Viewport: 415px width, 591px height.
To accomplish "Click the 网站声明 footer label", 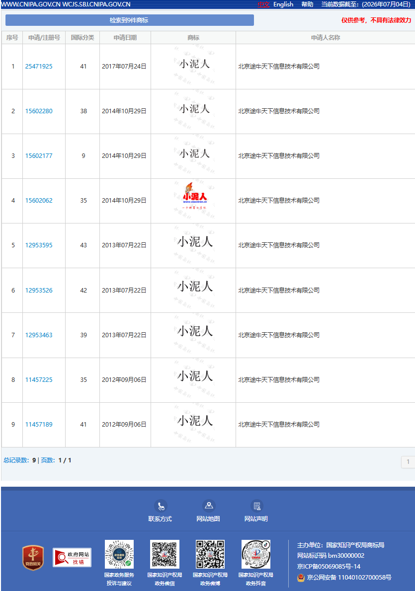I will pyautogui.click(x=256, y=519).
